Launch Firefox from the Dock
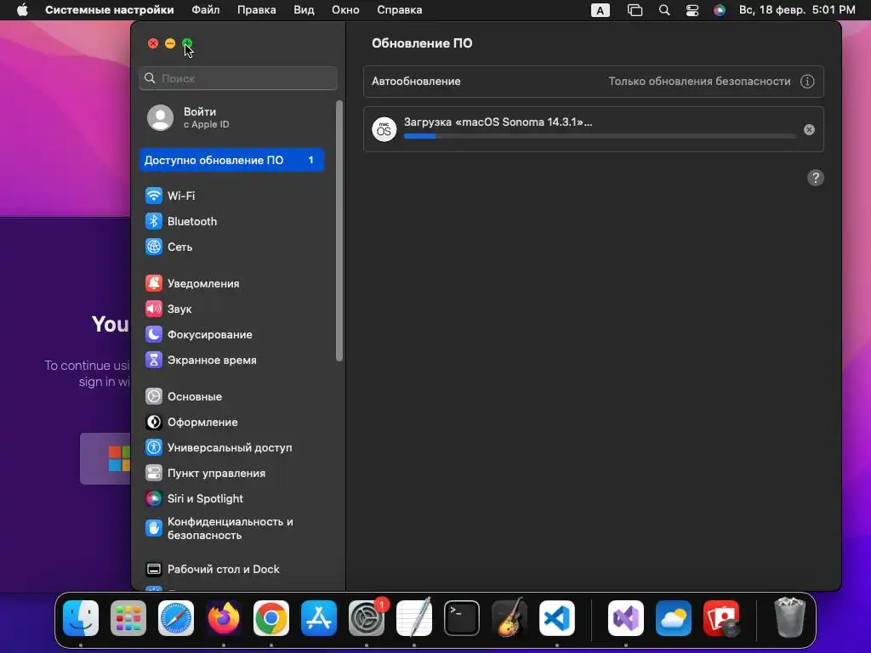This screenshot has width=871, height=653. click(x=224, y=617)
